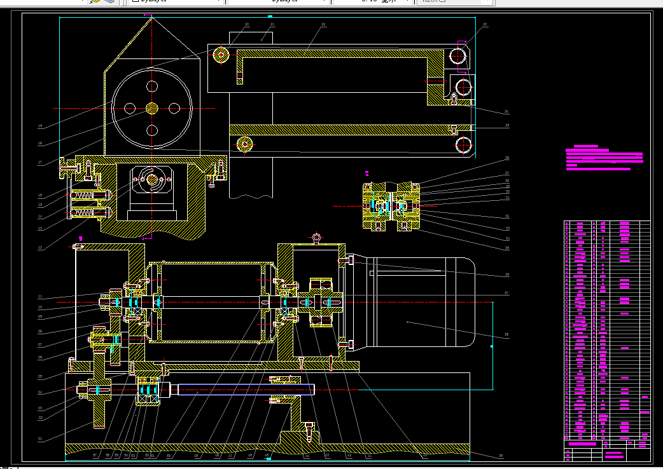Click part balloon number 25

pos(507,125)
